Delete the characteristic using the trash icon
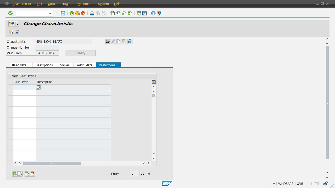 [130, 42]
